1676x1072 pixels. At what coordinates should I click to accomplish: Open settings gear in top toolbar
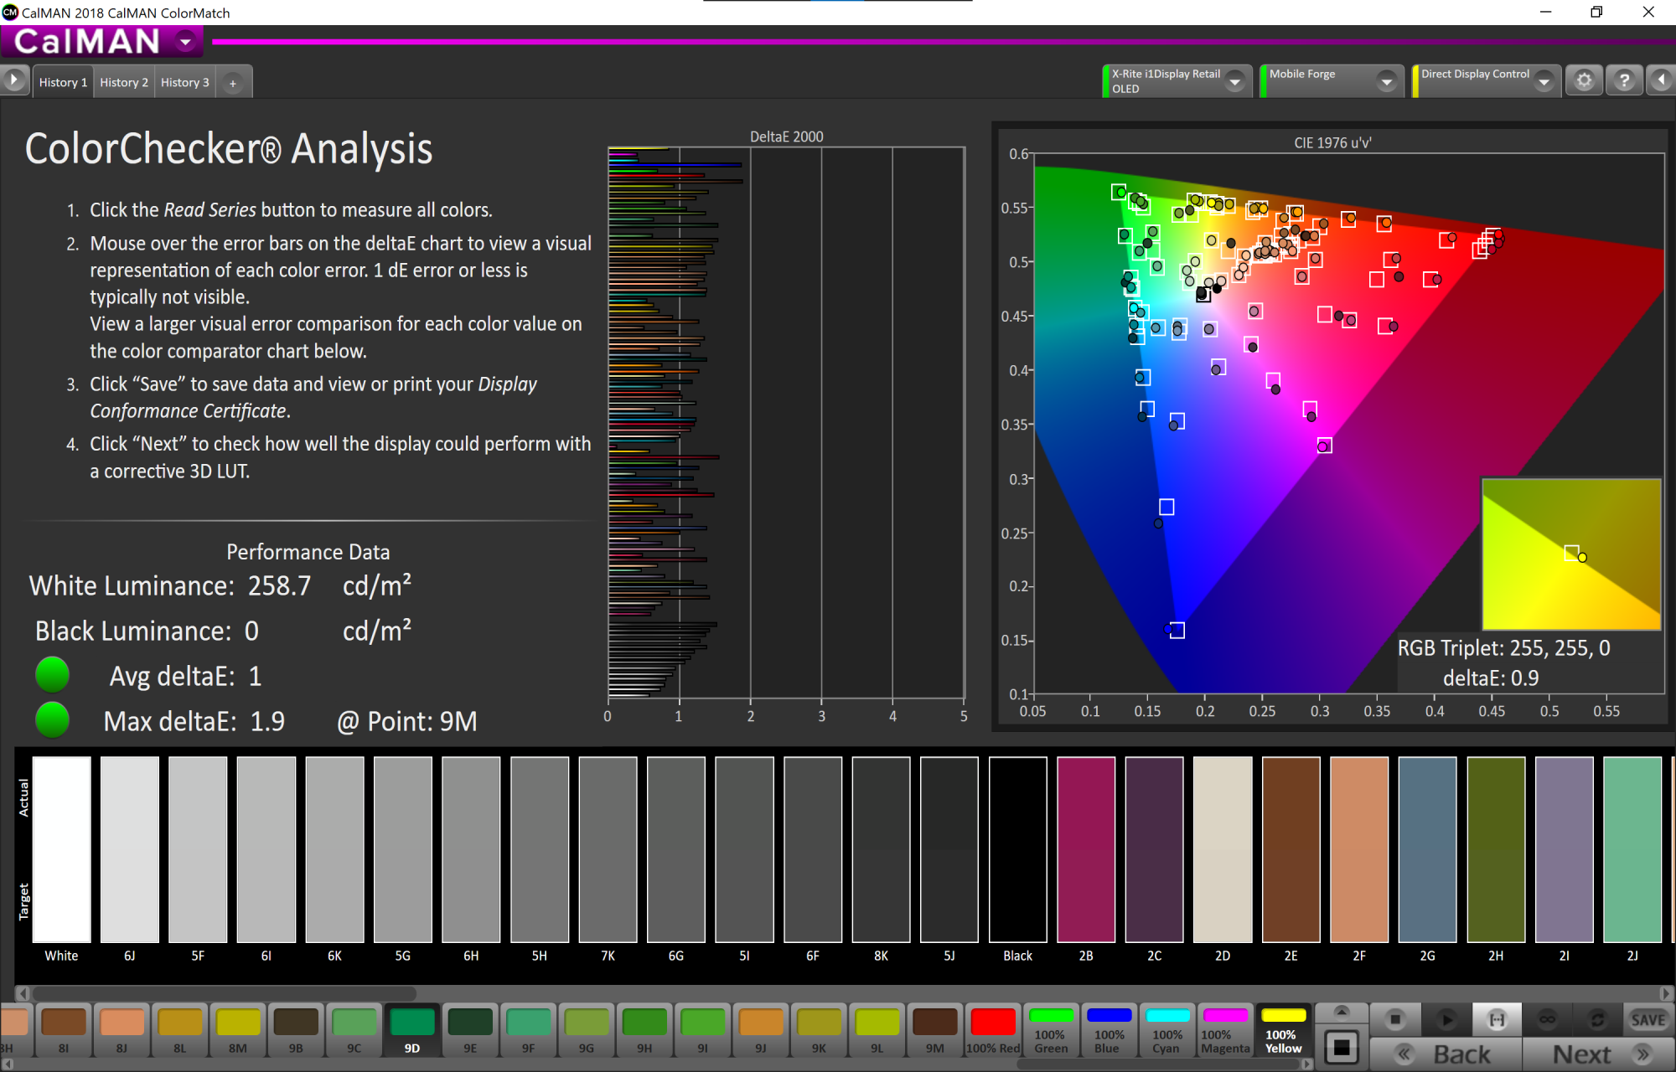pos(1584,80)
